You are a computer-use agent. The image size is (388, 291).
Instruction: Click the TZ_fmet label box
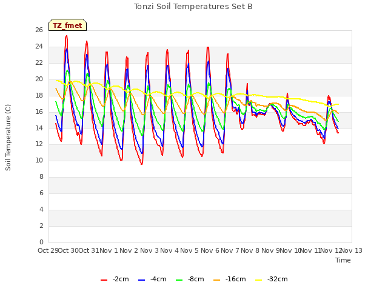(67, 25)
